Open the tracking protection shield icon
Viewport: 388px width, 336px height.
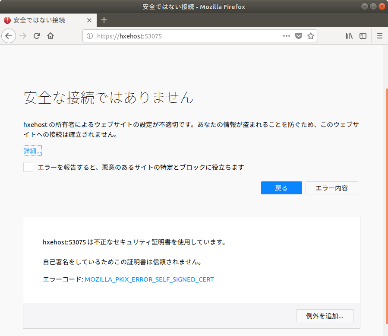click(299, 36)
